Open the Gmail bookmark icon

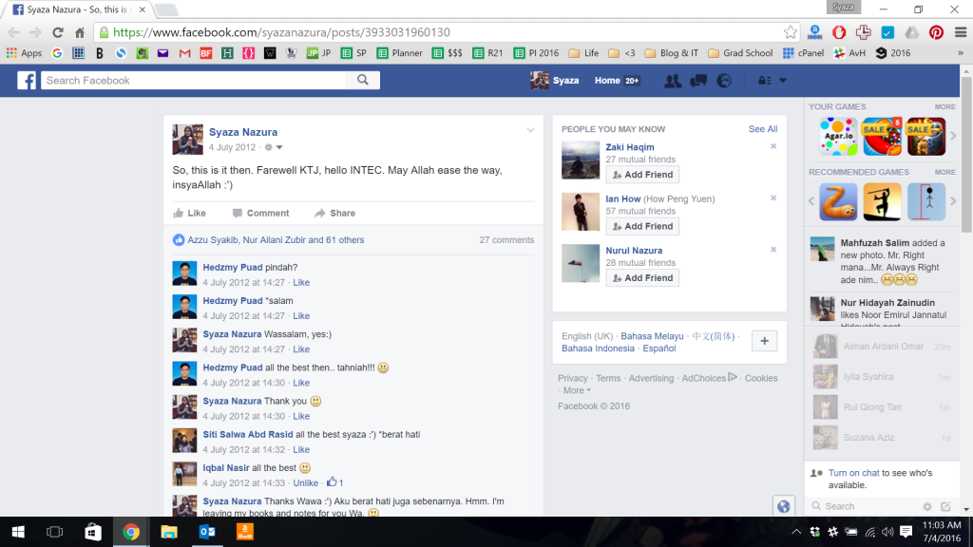click(184, 53)
